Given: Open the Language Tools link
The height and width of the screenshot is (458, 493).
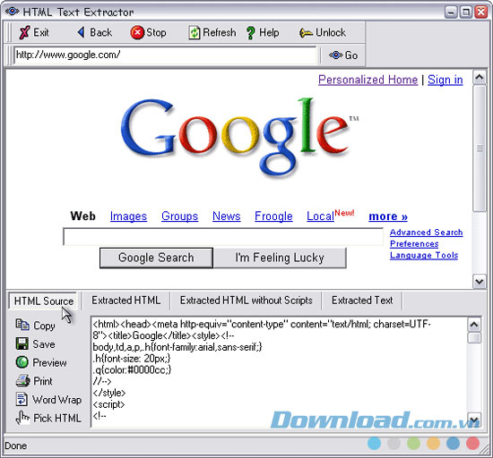Looking at the screenshot, I should pos(424,255).
